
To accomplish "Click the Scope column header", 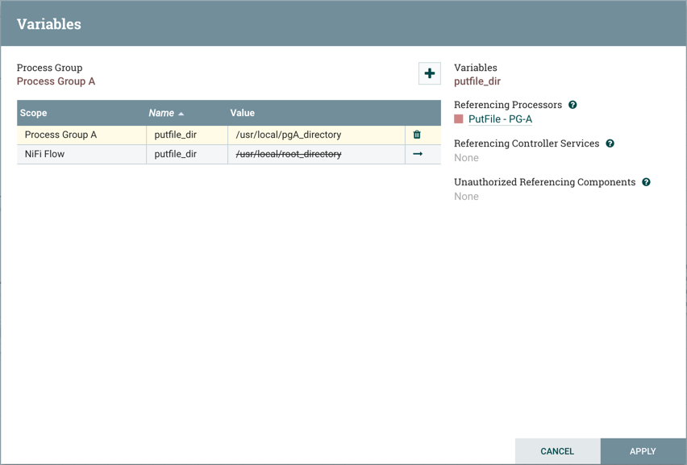I will click(x=34, y=113).
